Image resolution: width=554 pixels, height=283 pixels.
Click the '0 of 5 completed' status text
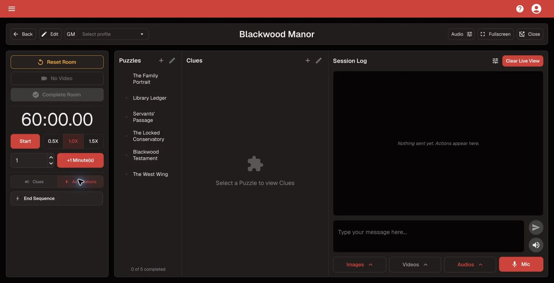148,269
